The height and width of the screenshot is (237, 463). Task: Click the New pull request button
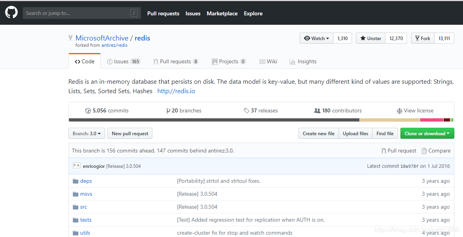pos(130,134)
